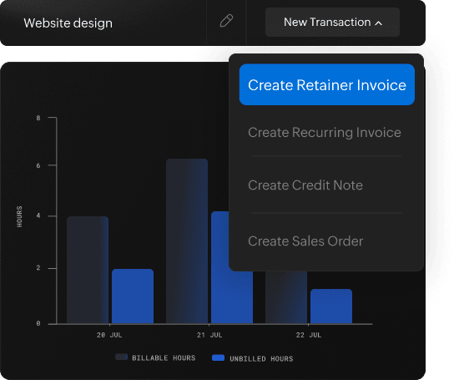Toggle the Unbilled Hours legend label
The image size is (459, 380).
coord(261,358)
